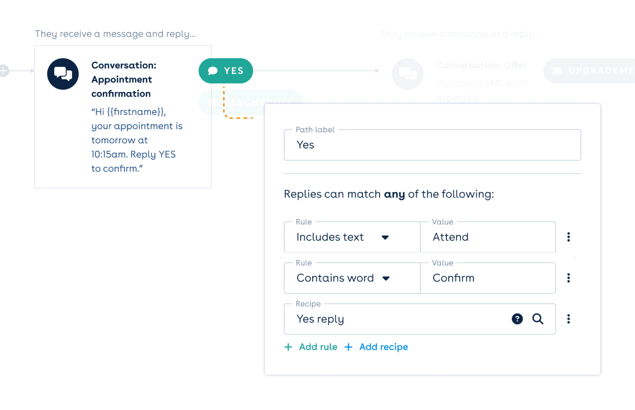Click the add step plus circle
This screenshot has width=635, height=410.
(3, 71)
